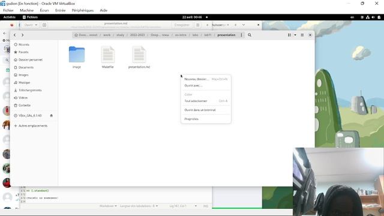Choose Ouvrir dans un terminal

206,110
